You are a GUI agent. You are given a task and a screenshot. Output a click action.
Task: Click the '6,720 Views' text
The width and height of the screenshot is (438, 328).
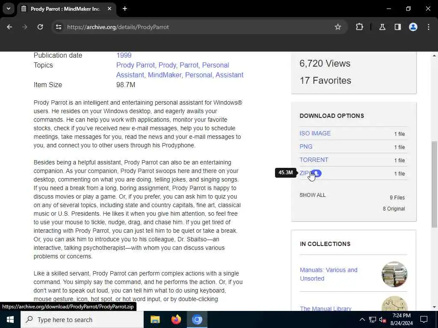[x=325, y=63]
